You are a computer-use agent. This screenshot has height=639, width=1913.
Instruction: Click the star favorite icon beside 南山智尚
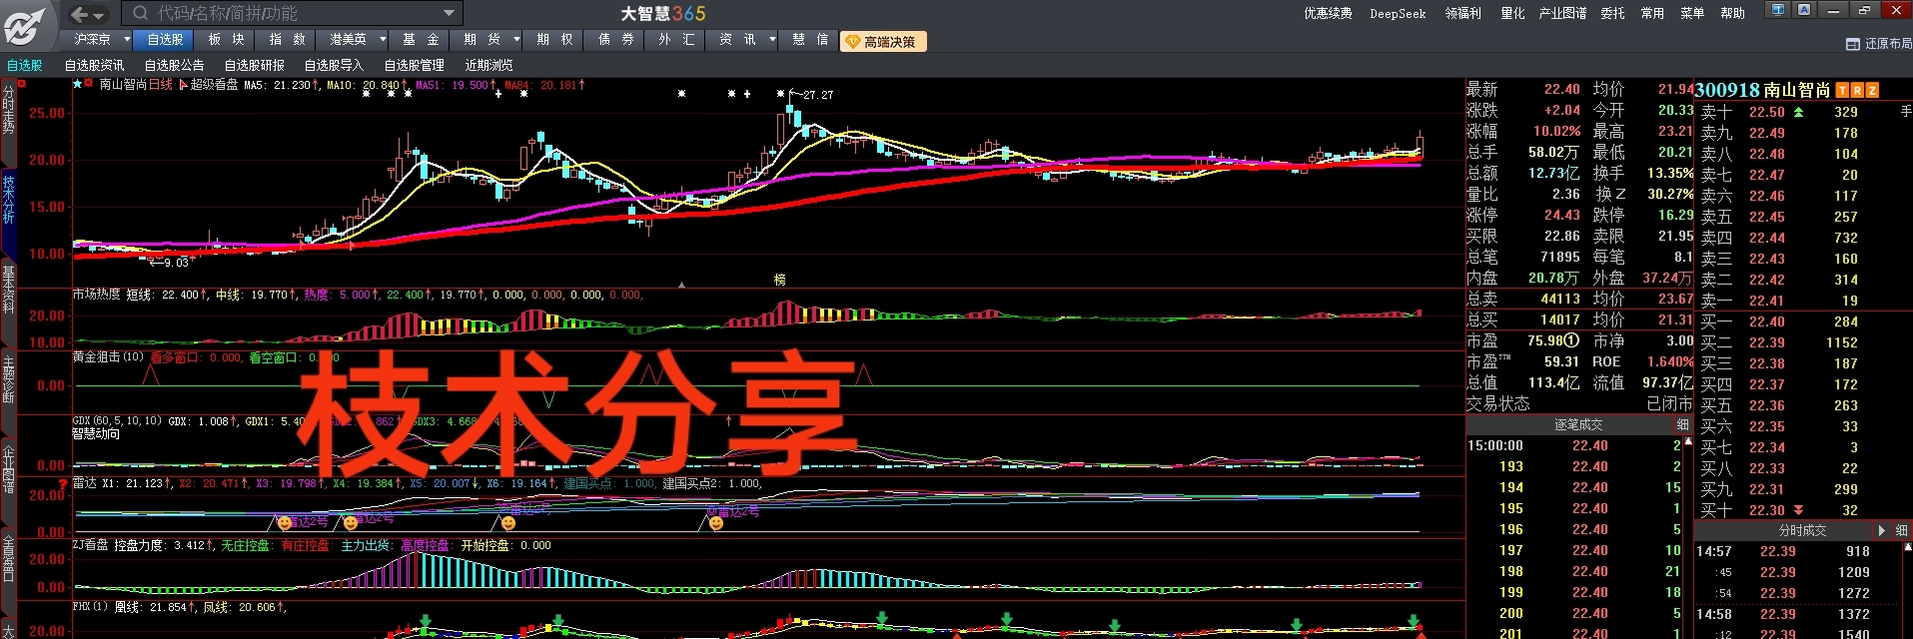(78, 85)
